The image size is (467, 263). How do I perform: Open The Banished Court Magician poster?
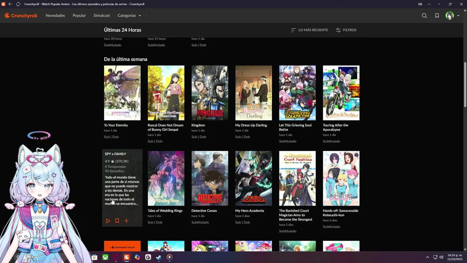tap(297, 178)
